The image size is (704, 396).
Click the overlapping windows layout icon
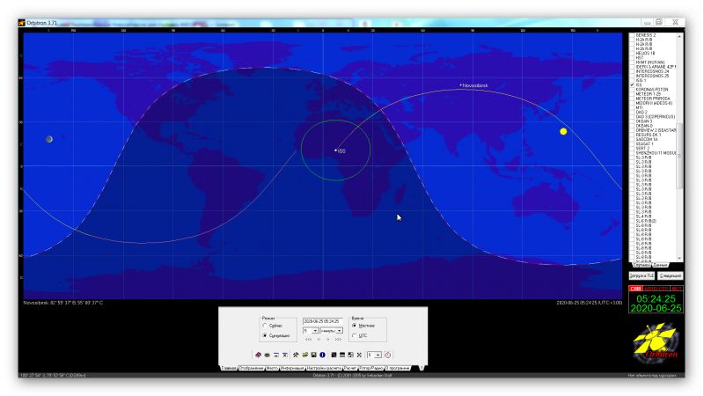(x=350, y=355)
